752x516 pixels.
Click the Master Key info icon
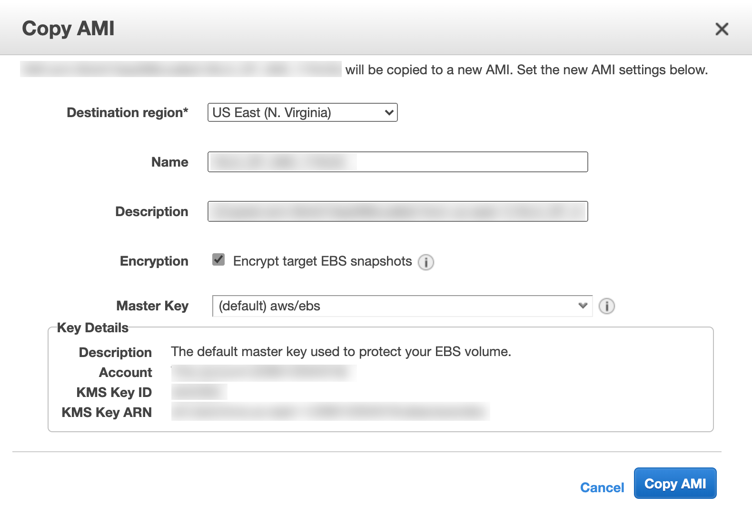(606, 306)
